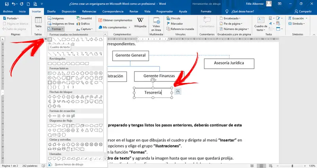Click the Compartir button
Screen dimensions: 317x168
pos(303,11)
